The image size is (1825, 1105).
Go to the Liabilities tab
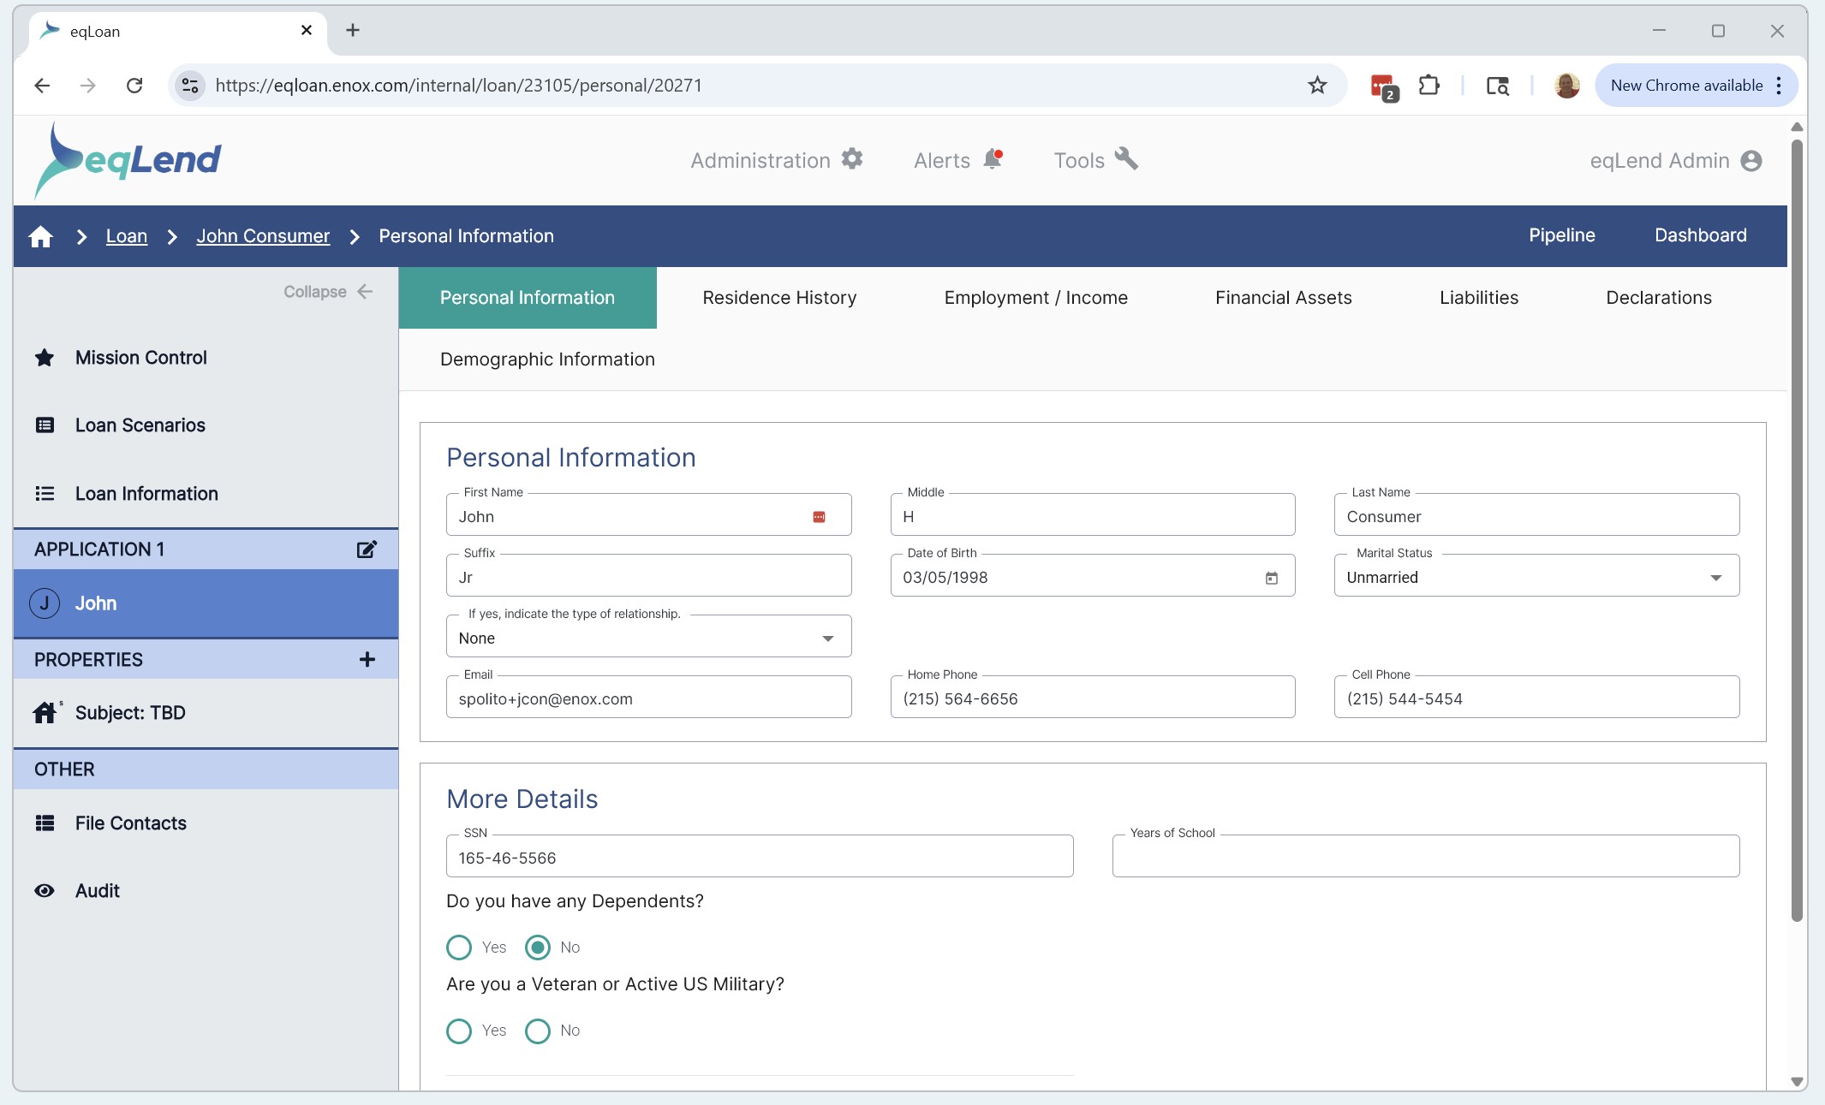coord(1479,298)
